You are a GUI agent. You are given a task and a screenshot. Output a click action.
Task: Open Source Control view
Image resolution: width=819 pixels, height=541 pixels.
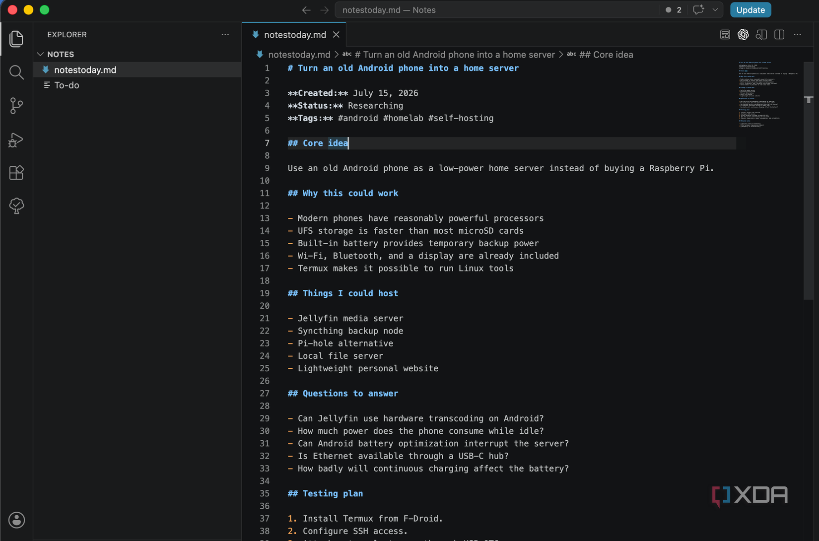16,106
